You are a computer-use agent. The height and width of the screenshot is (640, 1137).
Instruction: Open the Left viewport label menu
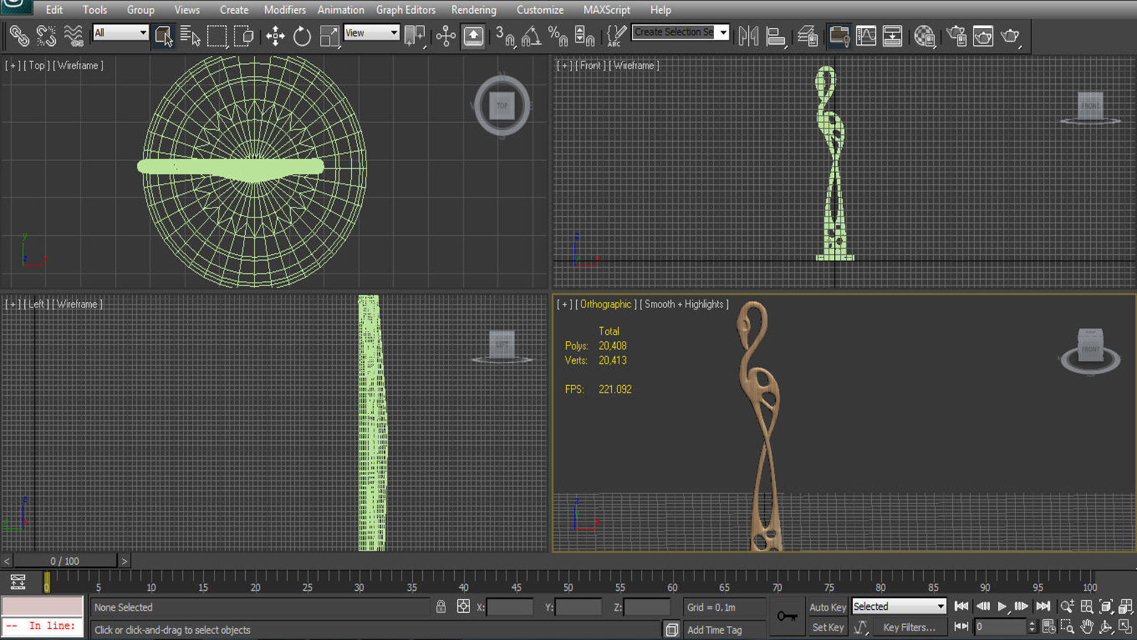(x=37, y=304)
